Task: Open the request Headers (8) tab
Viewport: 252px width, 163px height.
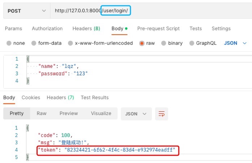Action: coord(86,28)
